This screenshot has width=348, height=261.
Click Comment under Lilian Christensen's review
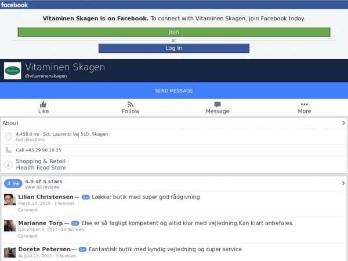(28, 210)
